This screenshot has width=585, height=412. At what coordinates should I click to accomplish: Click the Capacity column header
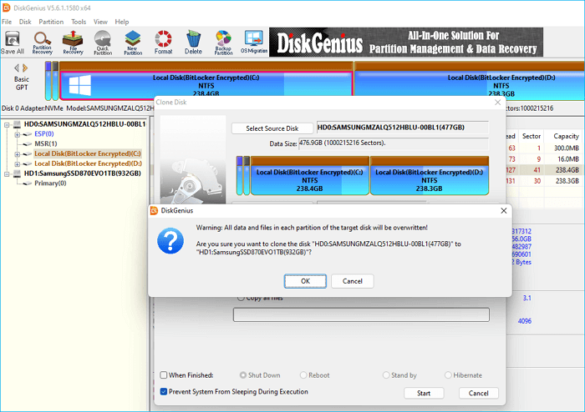coord(566,136)
